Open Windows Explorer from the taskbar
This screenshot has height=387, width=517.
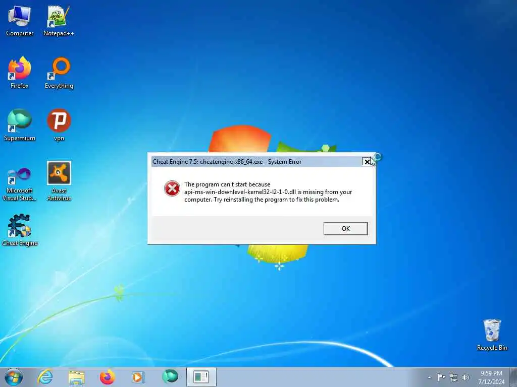pyautogui.click(x=76, y=377)
